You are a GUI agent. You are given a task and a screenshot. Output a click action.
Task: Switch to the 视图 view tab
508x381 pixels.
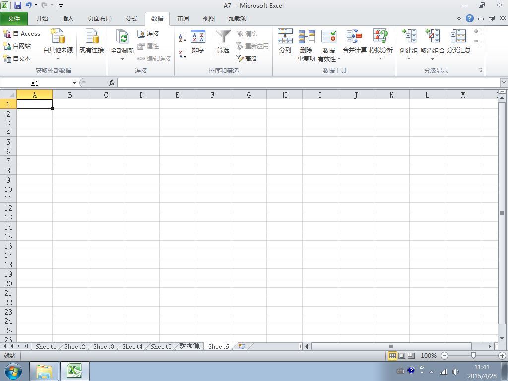click(x=209, y=19)
